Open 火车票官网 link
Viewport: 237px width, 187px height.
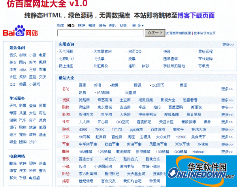pos(102,51)
